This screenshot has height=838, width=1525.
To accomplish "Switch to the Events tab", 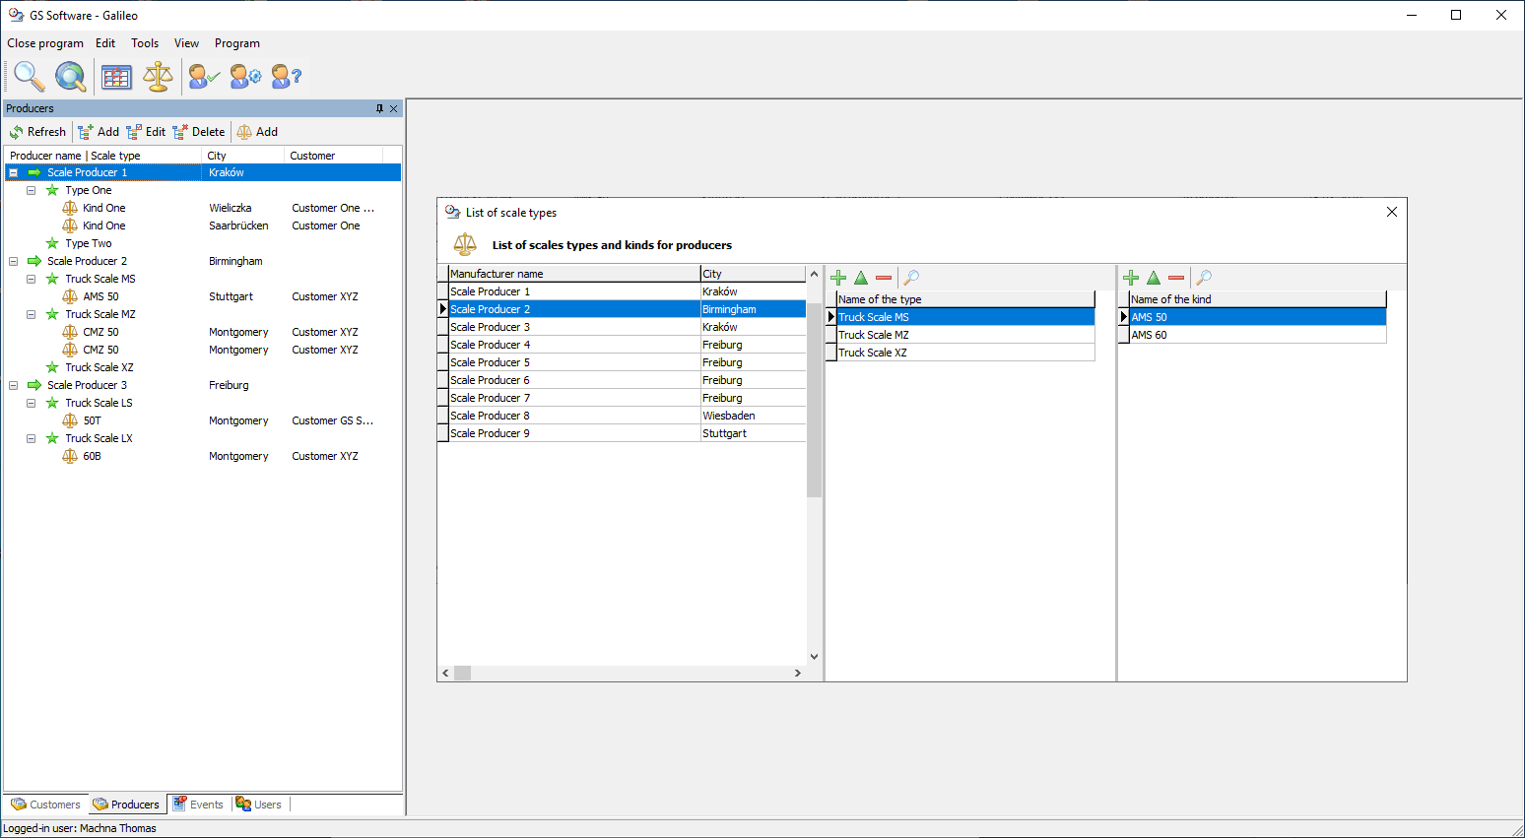I will click(x=198, y=805).
